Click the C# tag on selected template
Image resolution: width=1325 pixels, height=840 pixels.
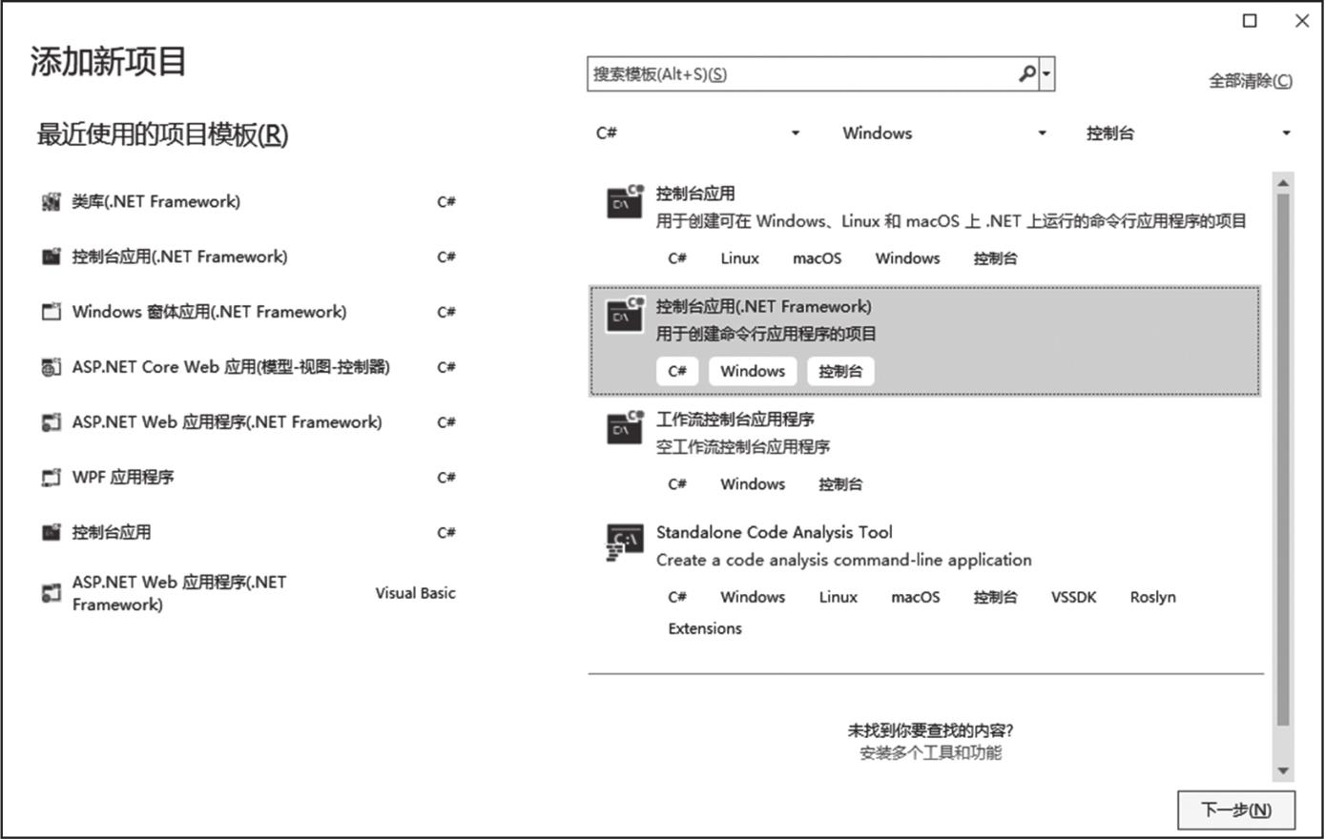tap(677, 372)
